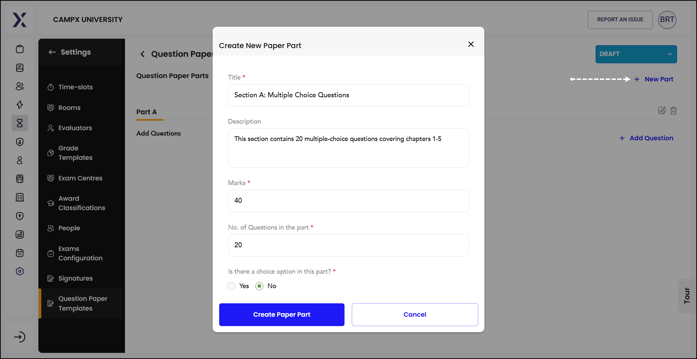Open the hexagon settings icon in left rail
Viewport: 697px width, 359px height.
pos(20,272)
